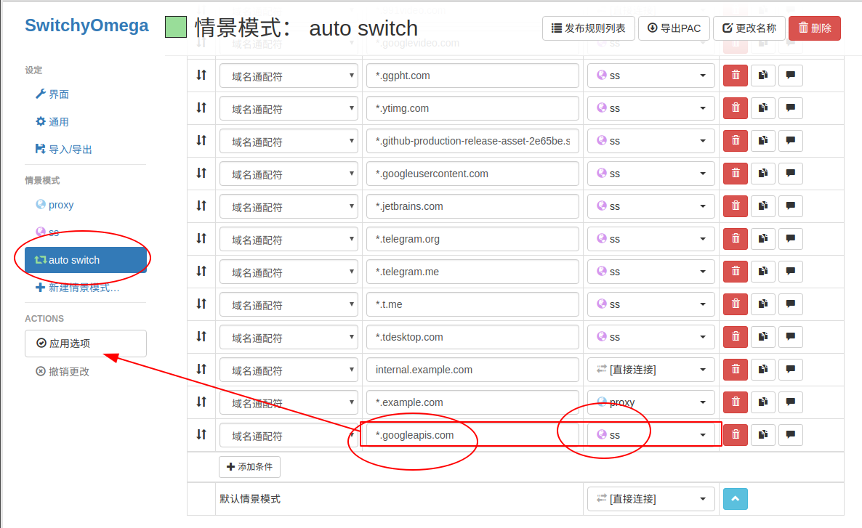This screenshot has width=862, height=528.
Task: Open the default profile dropdown
Action: pyautogui.click(x=651, y=499)
